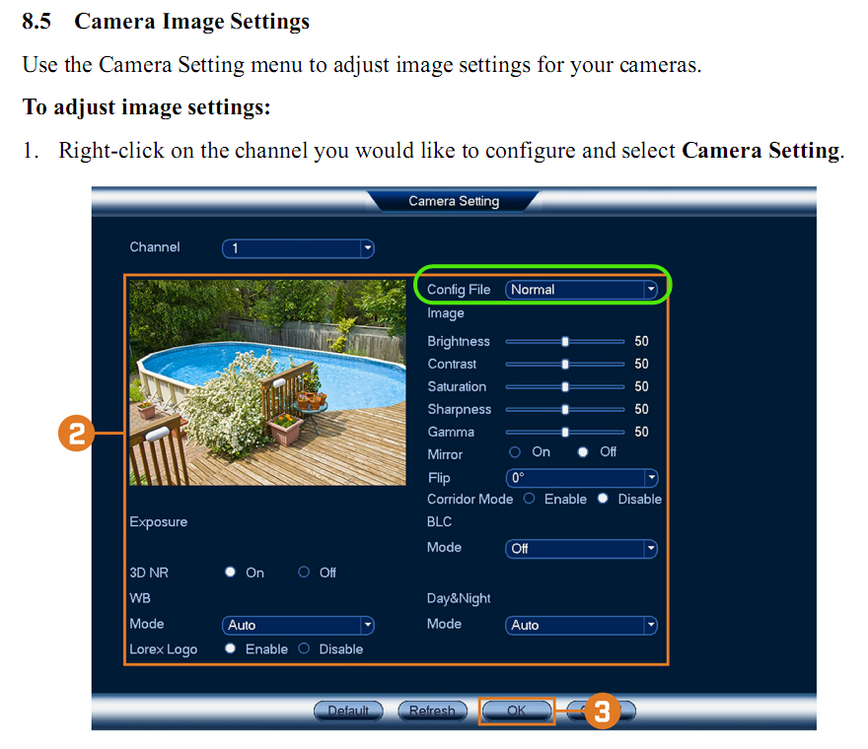Viewport: 868px width, 749px height.
Task: Open the Channel dropdown
Action: pyautogui.click(x=298, y=248)
